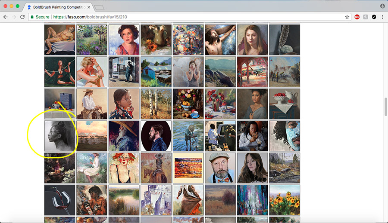Open the bearded man in wide hat painting
Screen dimensions: 388x223
click(124, 136)
